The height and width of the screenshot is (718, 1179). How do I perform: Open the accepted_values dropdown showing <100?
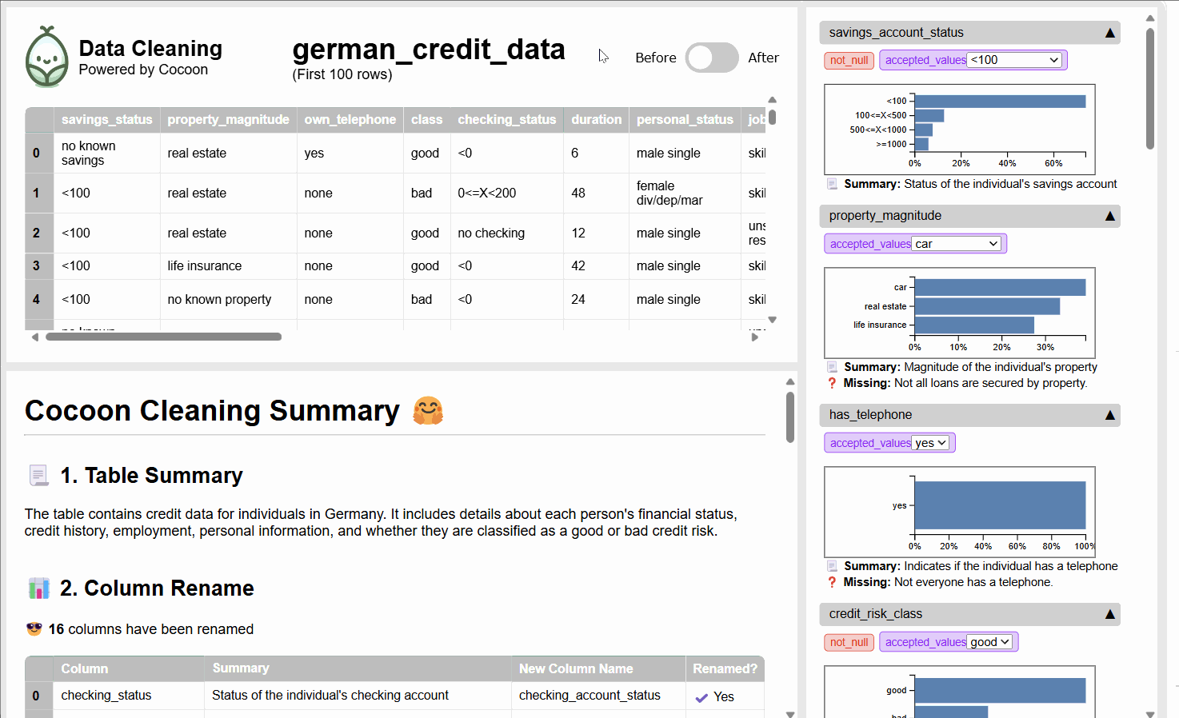[1015, 60]
